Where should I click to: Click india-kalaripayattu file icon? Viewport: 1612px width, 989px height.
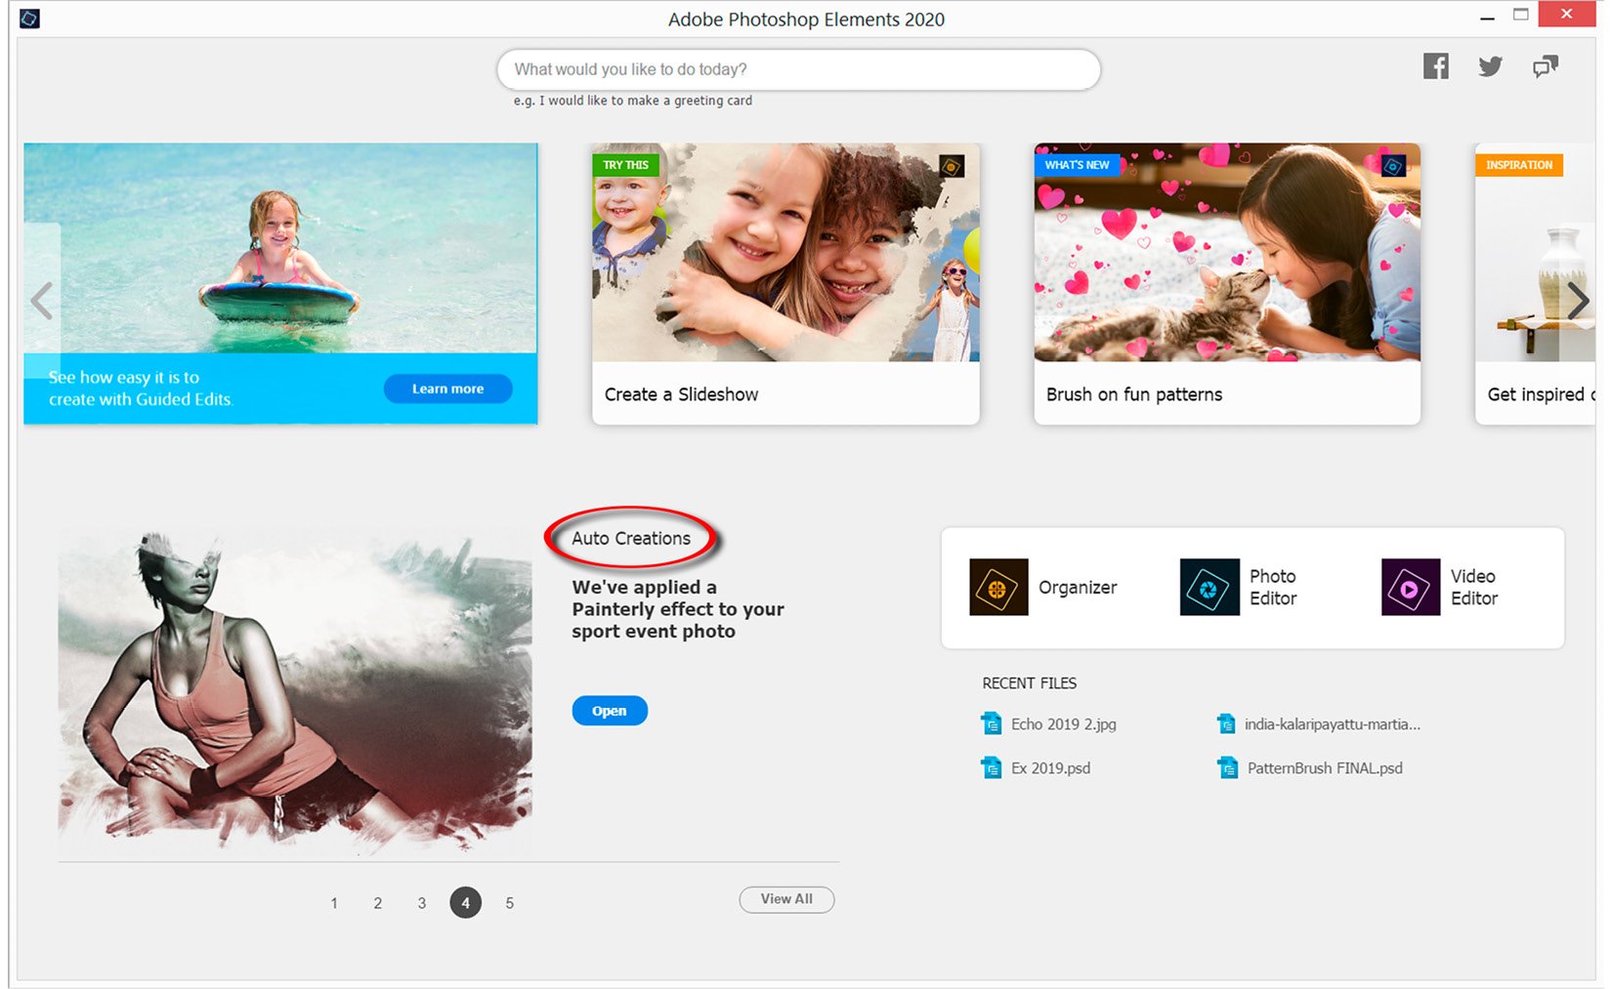(1226, 723)
